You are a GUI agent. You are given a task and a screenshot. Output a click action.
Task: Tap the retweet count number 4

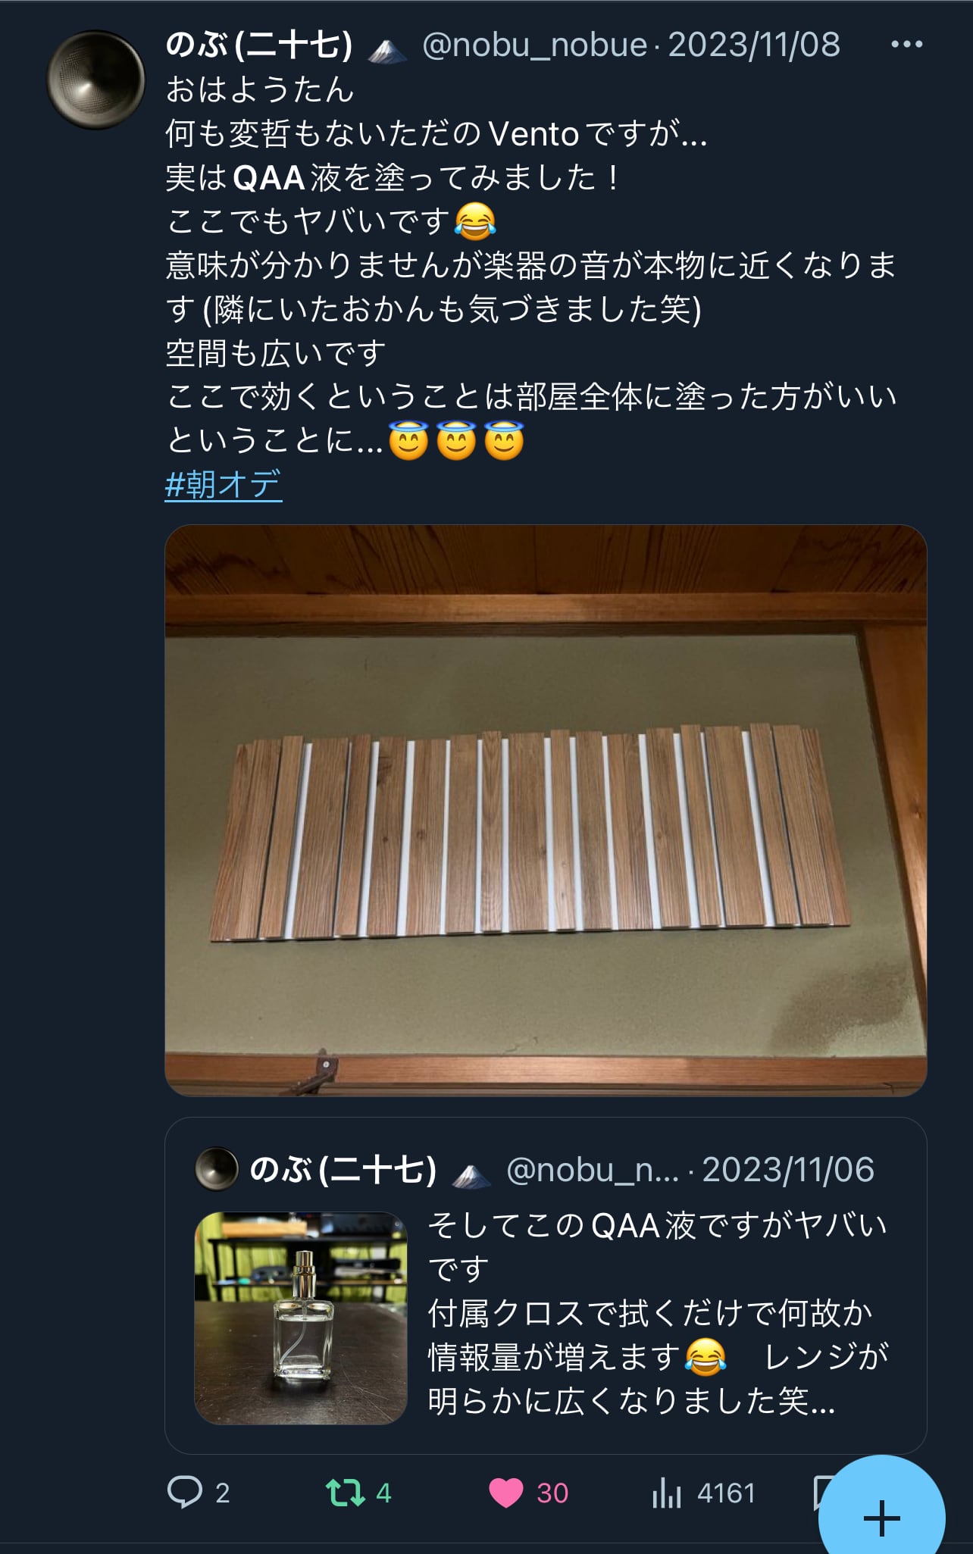click(x=383, y=1493)
